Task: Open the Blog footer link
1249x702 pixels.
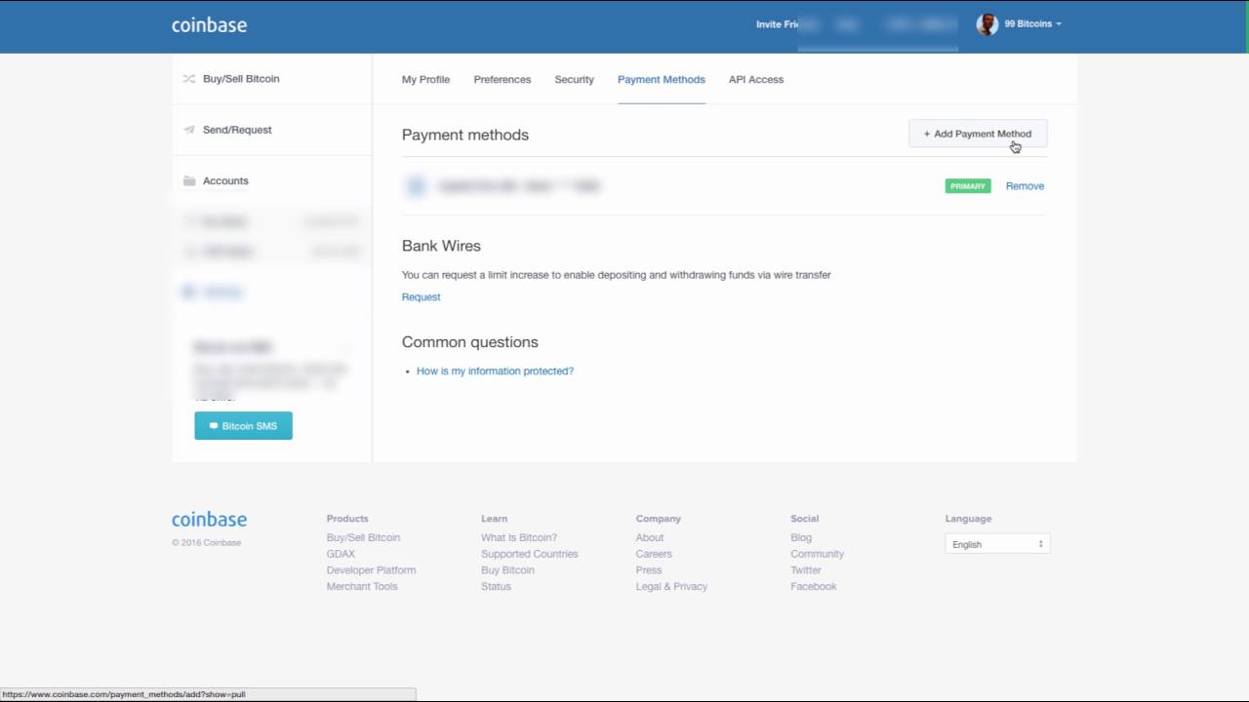Action: tap(801, 538)
